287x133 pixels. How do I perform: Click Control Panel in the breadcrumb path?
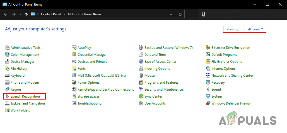pos(51,14)
